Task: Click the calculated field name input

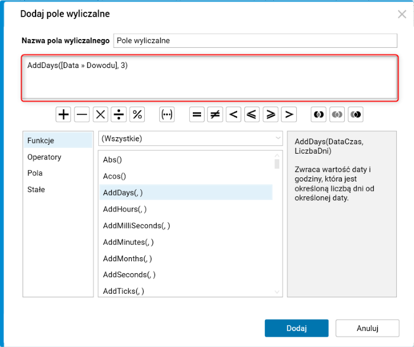Action: tap(255, 41)
